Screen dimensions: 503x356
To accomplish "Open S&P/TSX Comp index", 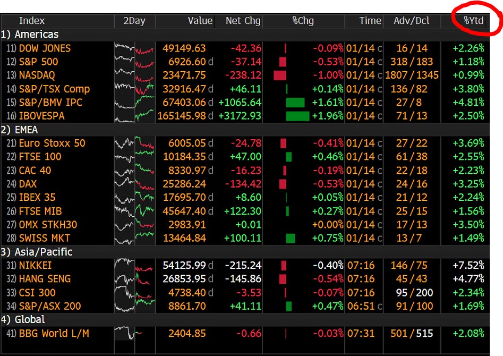I will tap(54, 89).
